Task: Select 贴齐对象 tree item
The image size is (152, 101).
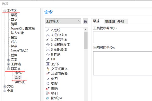Action: coord(17,33)
